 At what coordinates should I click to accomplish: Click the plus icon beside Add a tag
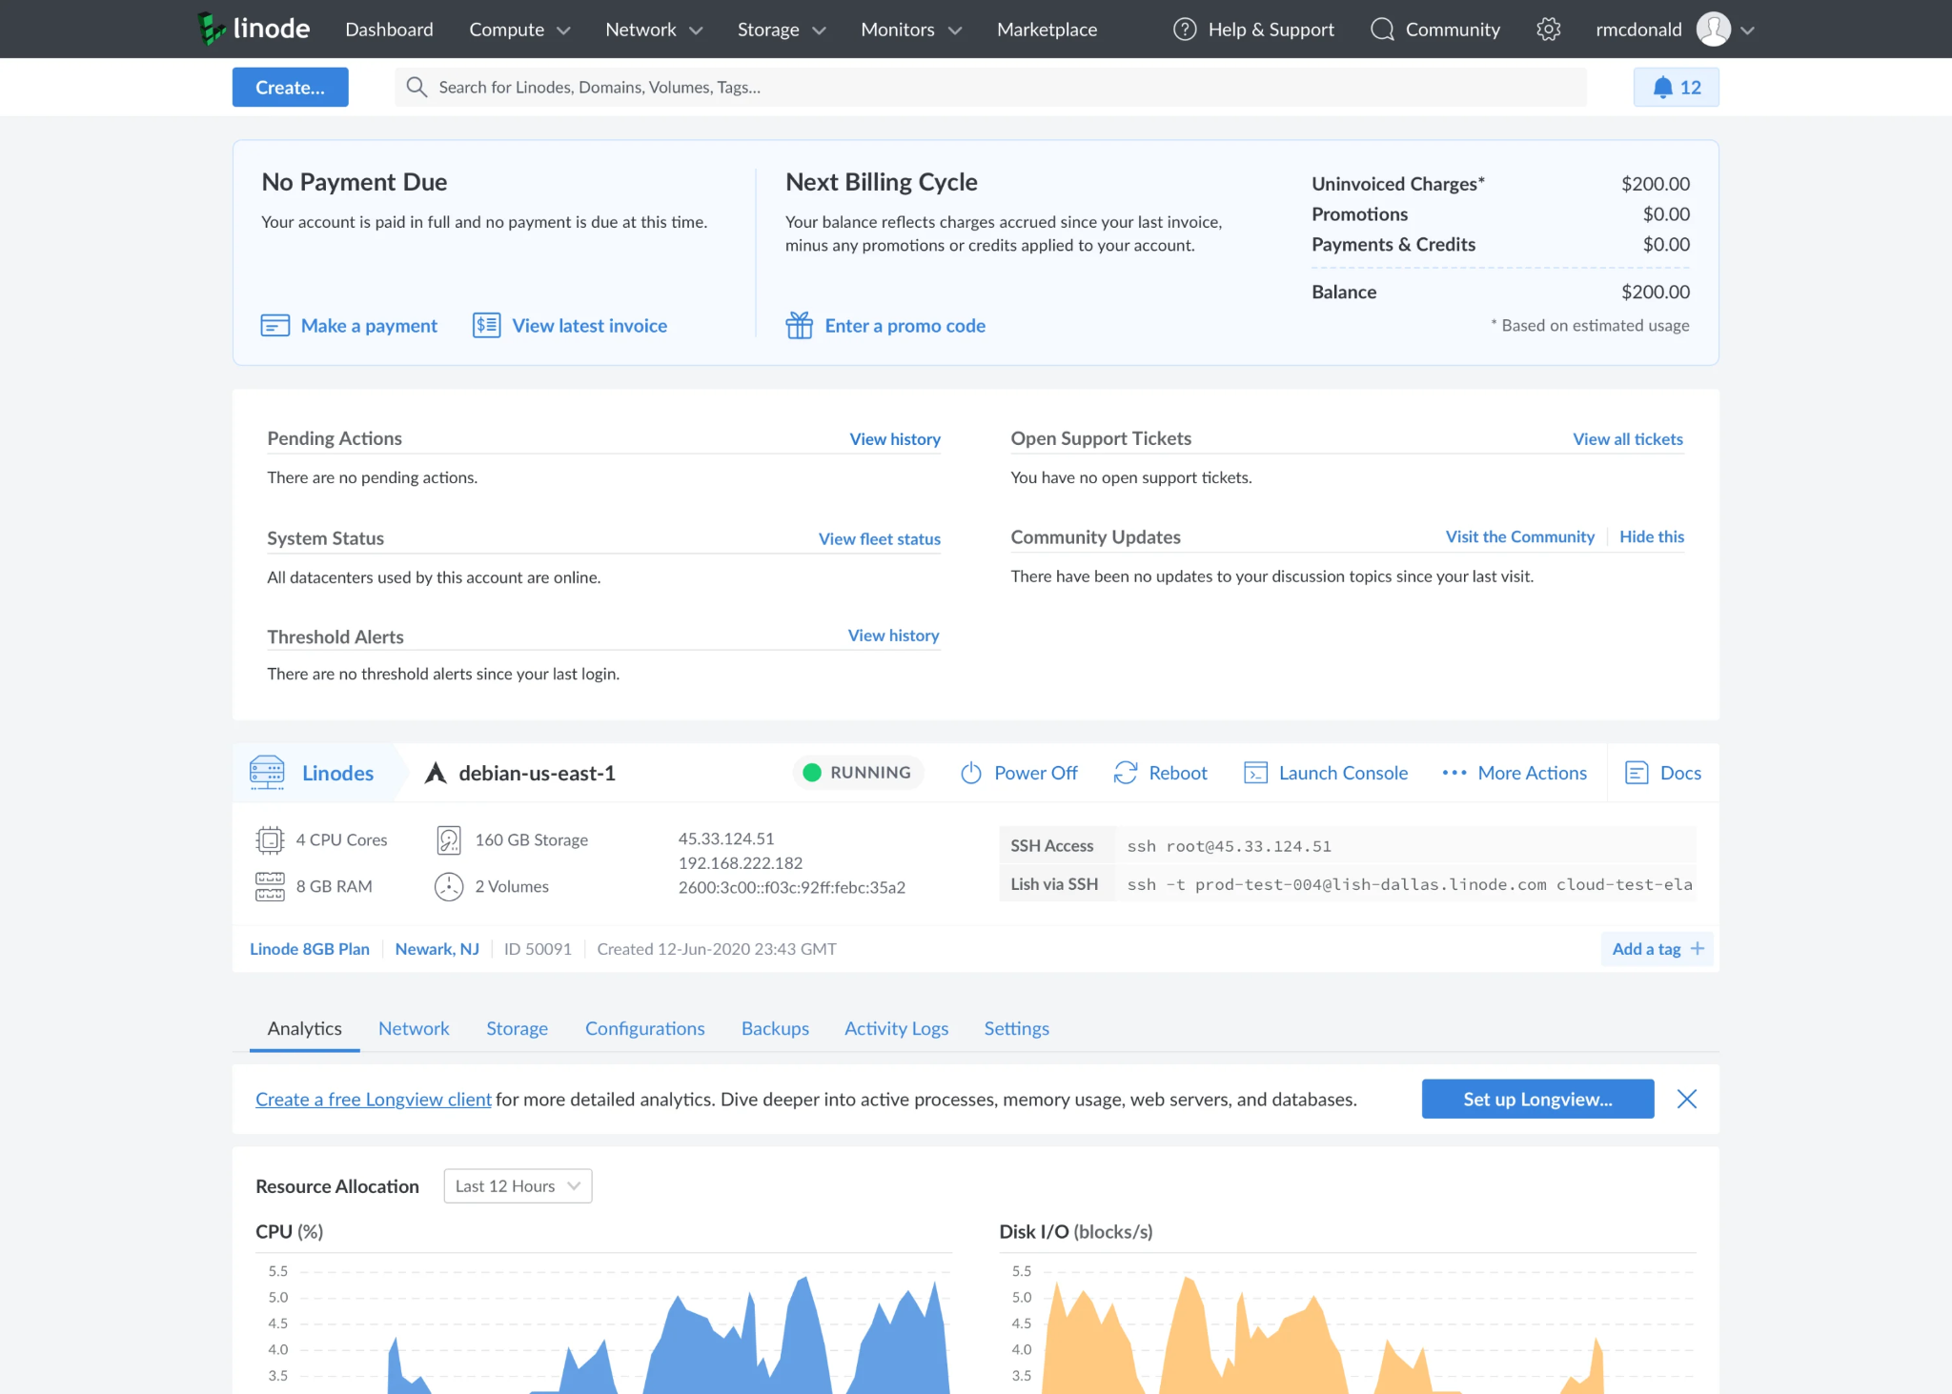coord(1698,949)
